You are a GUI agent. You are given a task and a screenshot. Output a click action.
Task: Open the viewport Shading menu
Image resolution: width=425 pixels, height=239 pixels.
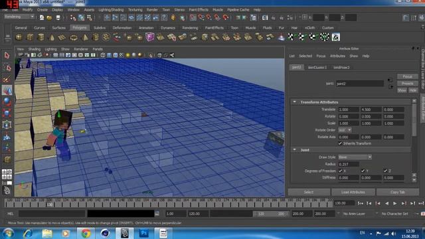coord(35,49)
